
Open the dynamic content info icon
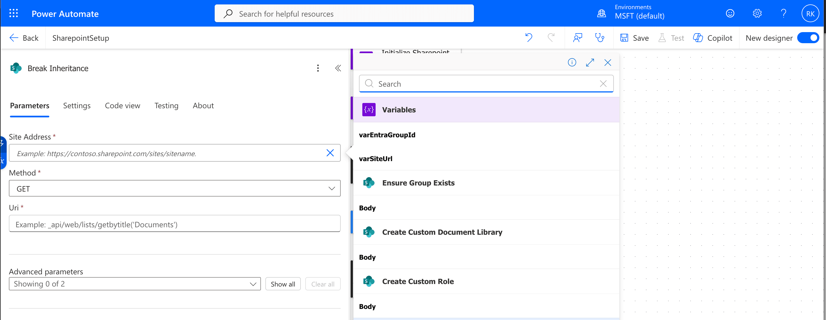[572, 62]
